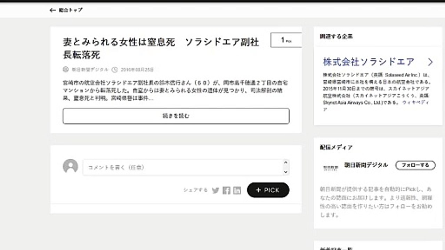The height and width of the screenshot is (250, 445).
Task: Click the article summary paragraph text
Action: [176, 91]
